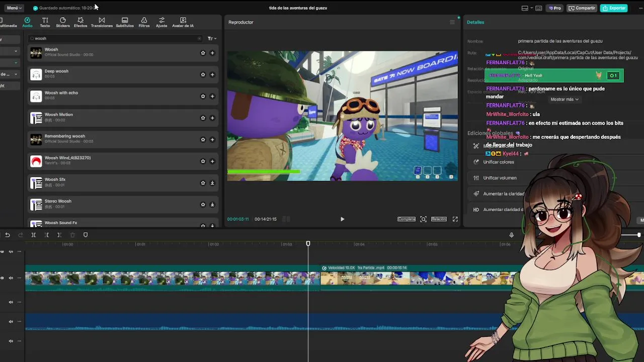Mute the blue audio track
The image size is (644, 362).
(x=11, y=322)
